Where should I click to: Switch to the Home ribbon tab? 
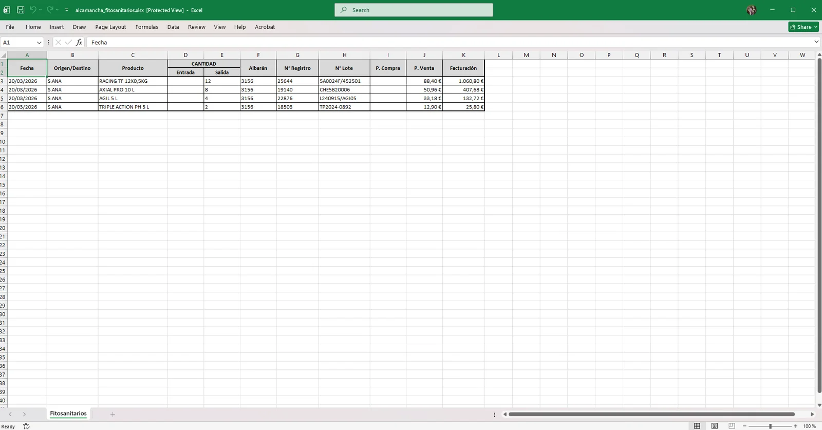(x=33, y=27)
